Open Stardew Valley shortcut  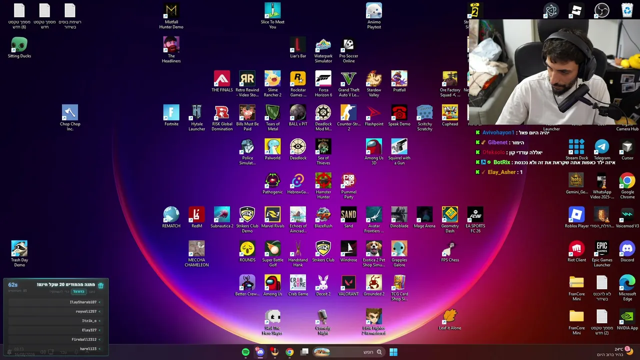pos(374,84)
